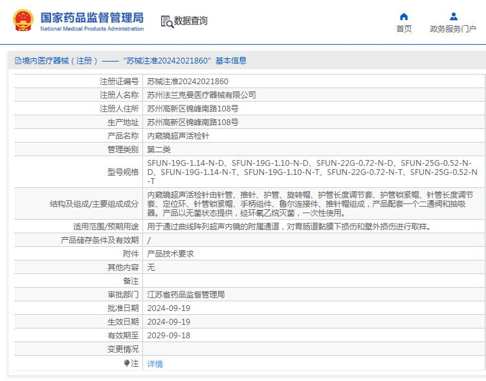Click the 变更情况 label

click(123, 349)
